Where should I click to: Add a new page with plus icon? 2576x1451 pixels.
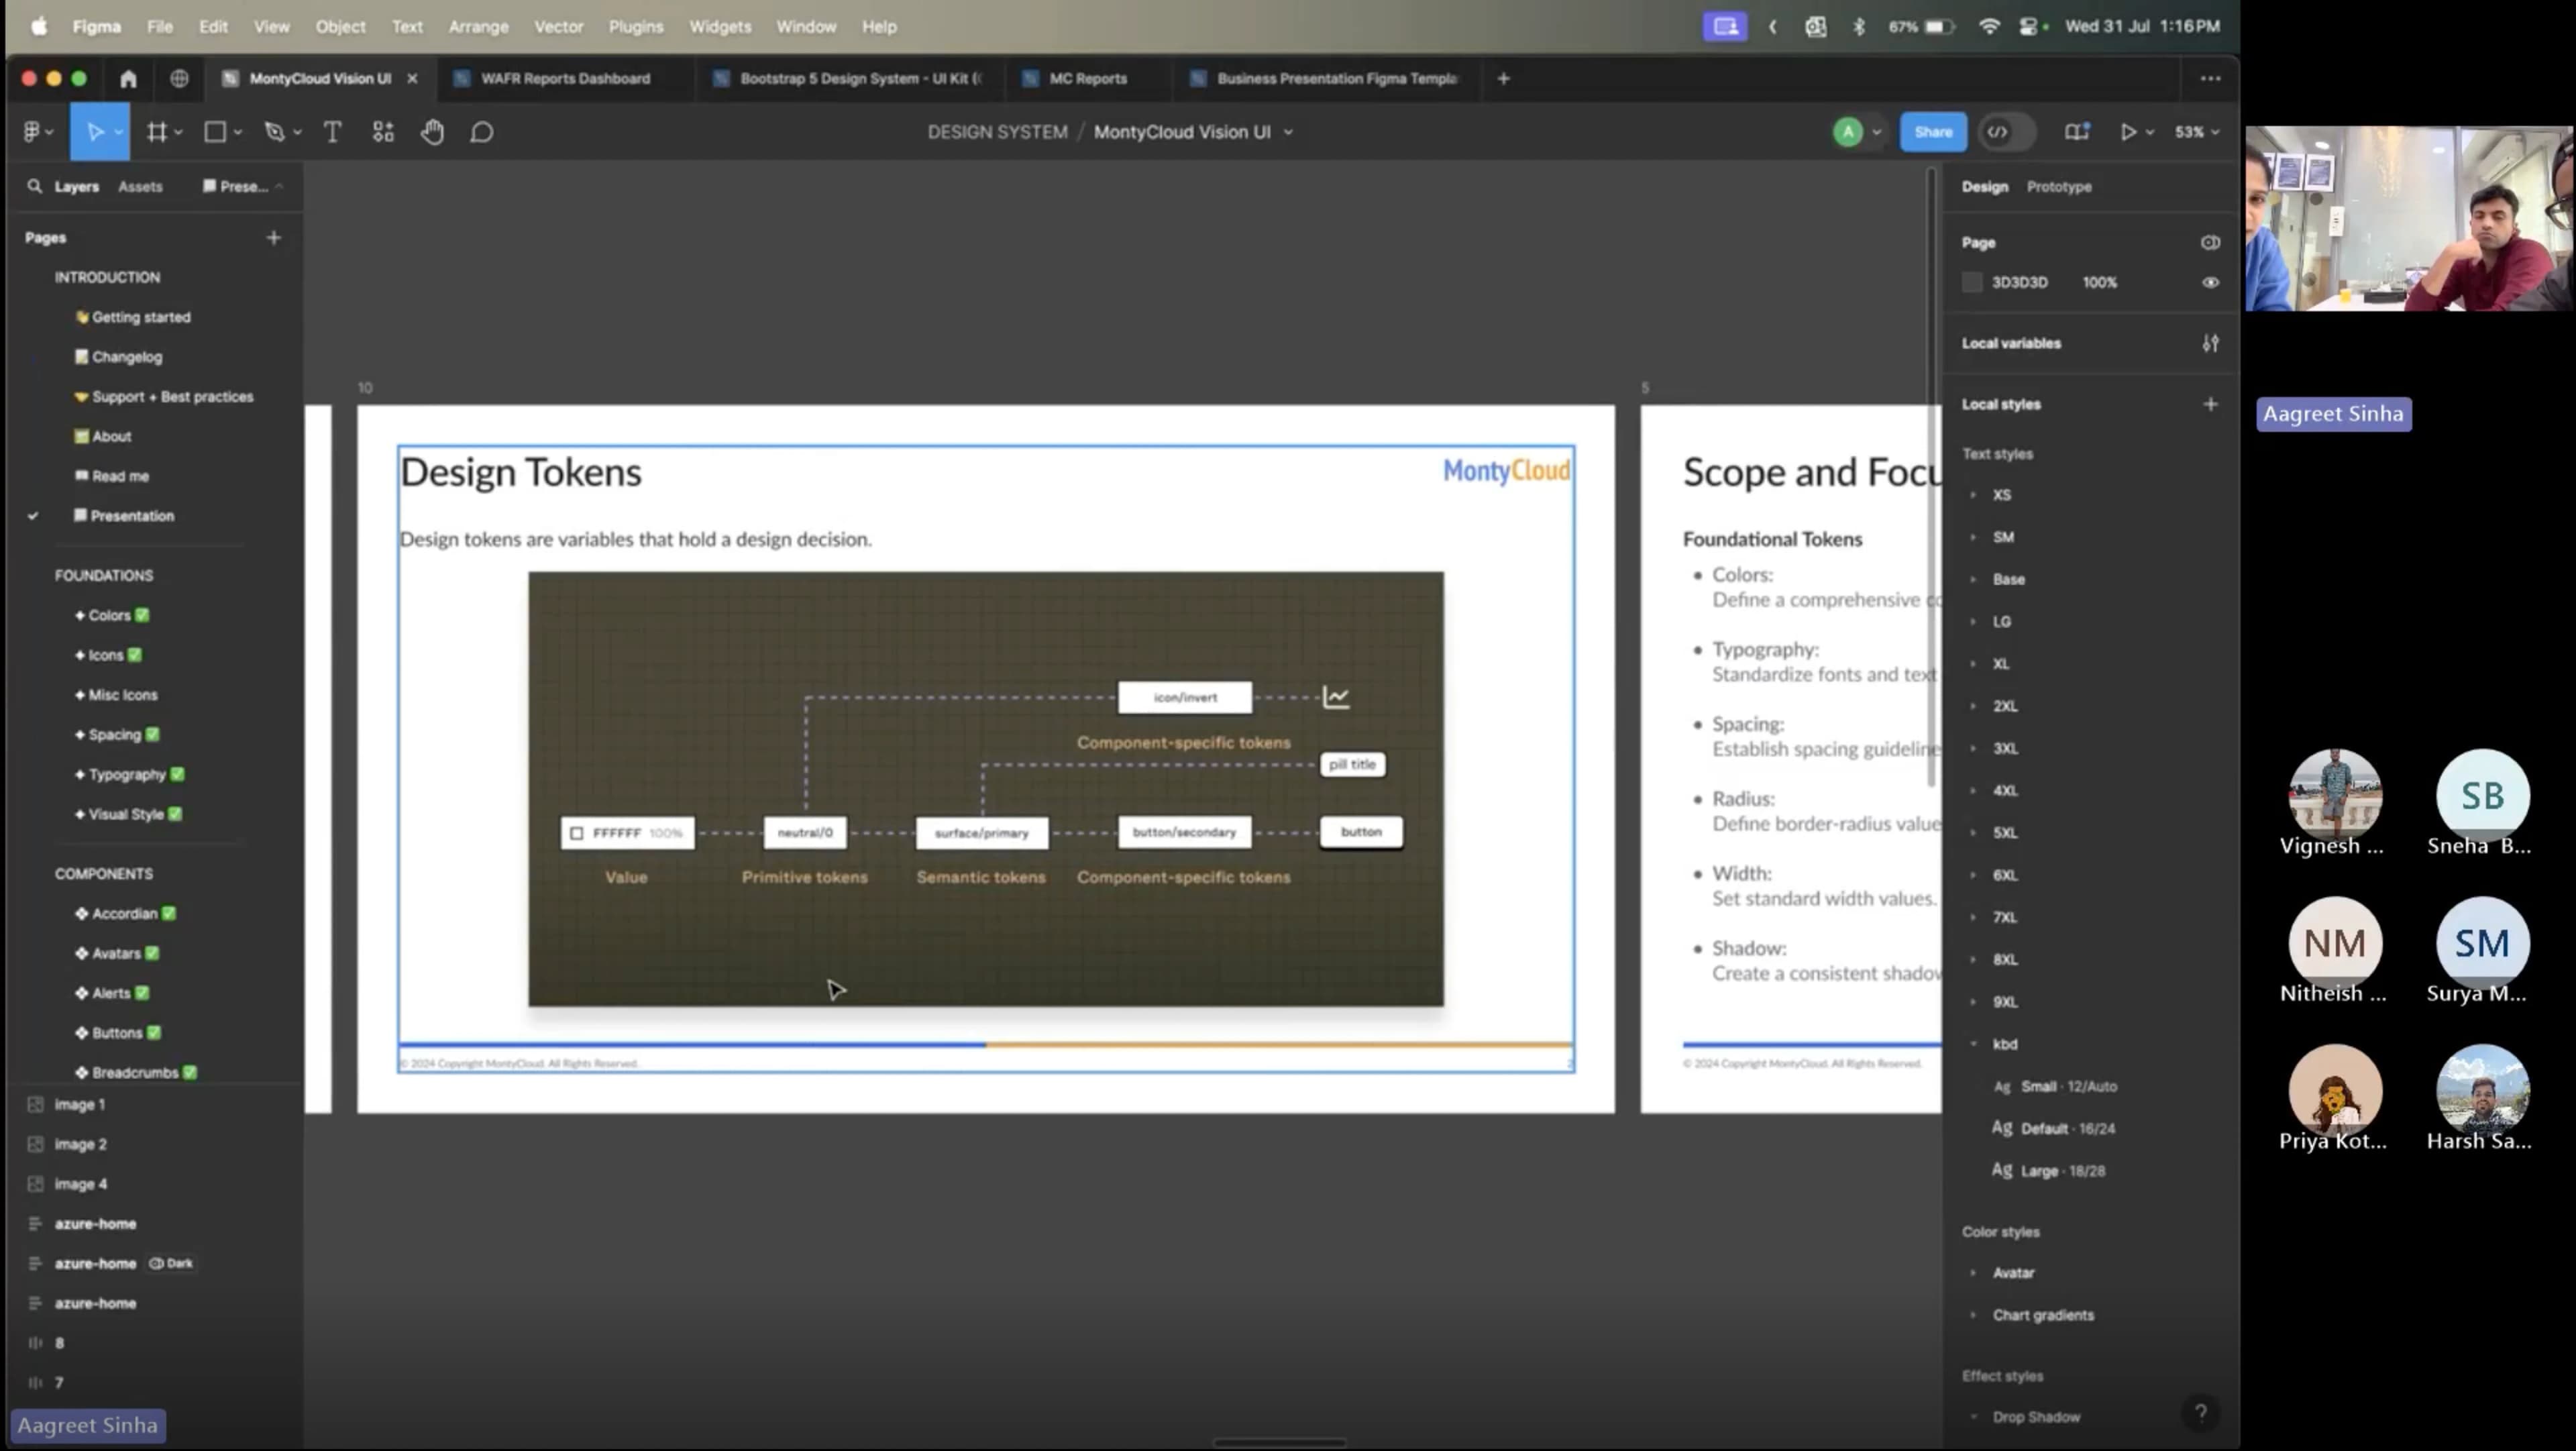[x=274, y=238]
